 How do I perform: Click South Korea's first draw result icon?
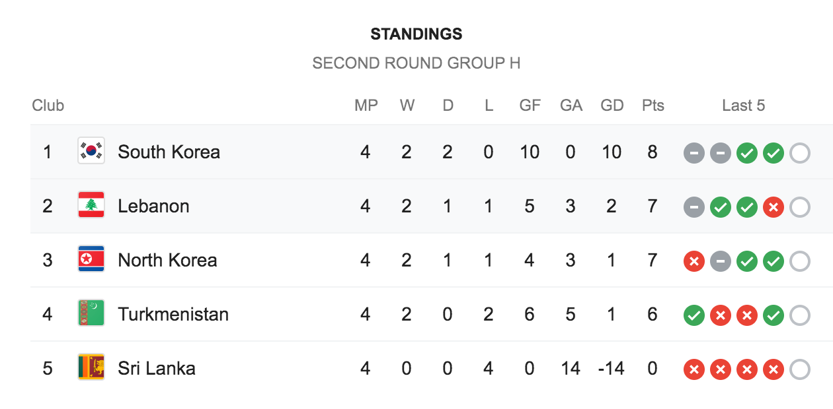coord(694,153)
